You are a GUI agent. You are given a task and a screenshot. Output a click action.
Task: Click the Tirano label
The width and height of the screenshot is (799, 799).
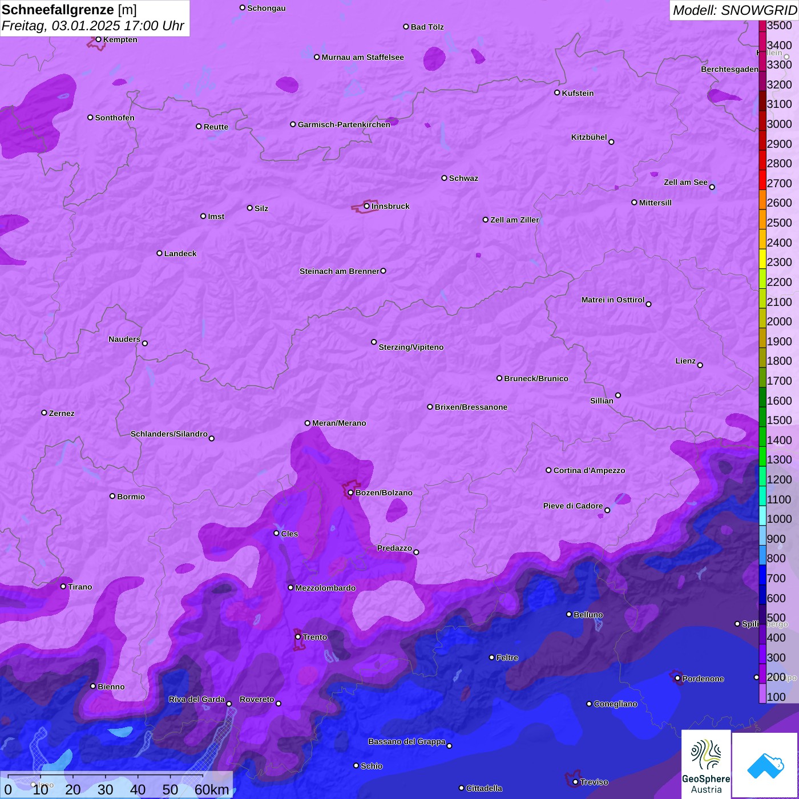click(80, 587)
